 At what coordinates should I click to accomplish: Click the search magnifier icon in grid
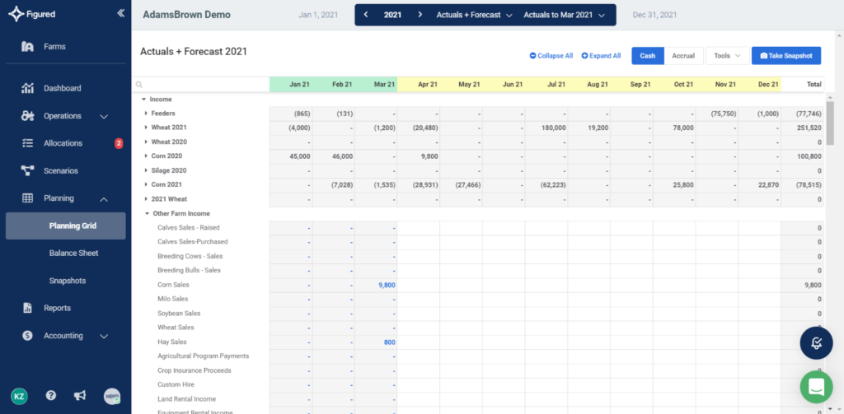(138, 85)
